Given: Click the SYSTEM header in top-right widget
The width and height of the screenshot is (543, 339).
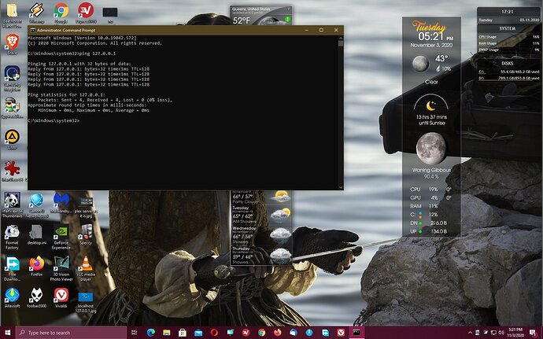Looking at the screenshot, I should tap(507, 28).
